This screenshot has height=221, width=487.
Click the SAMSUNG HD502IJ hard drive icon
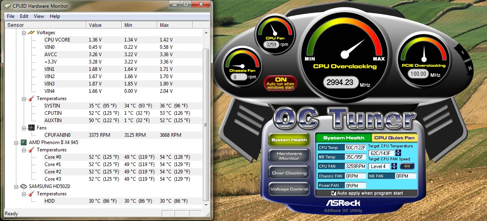[x=24, y=186]
